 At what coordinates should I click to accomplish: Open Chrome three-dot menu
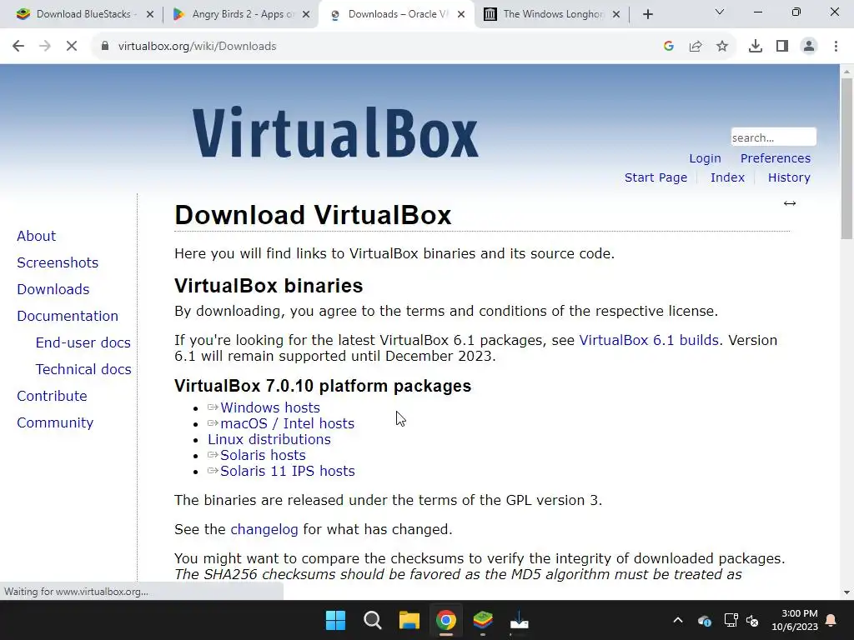pos(836,47)
